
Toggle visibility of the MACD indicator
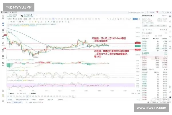[8, 60]
